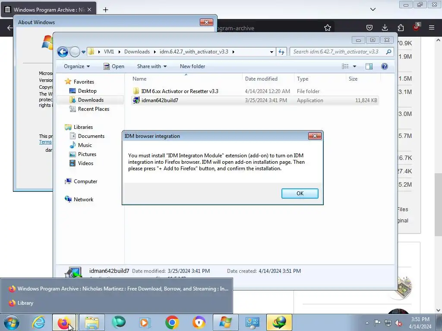
Task: Open the Windows Start orb
Action: click(x=12, y=322)
